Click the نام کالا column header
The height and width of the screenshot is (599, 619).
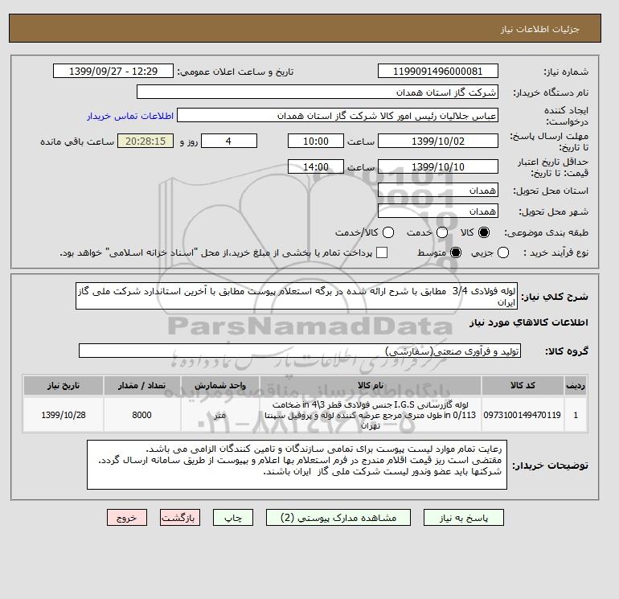tap(371, 385)
